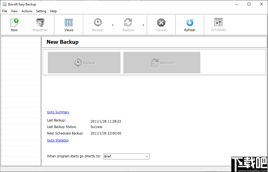The height and width of the screenshot is (172, 268).
Task: Click the Goto Summary link
Action: 58,112
